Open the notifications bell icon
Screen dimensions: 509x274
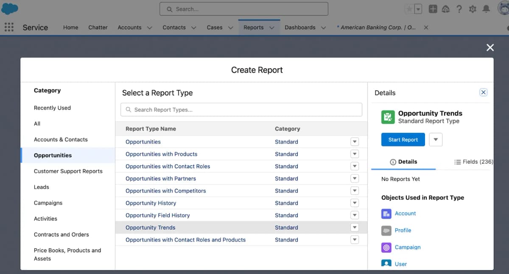click(x=486, y=9)
